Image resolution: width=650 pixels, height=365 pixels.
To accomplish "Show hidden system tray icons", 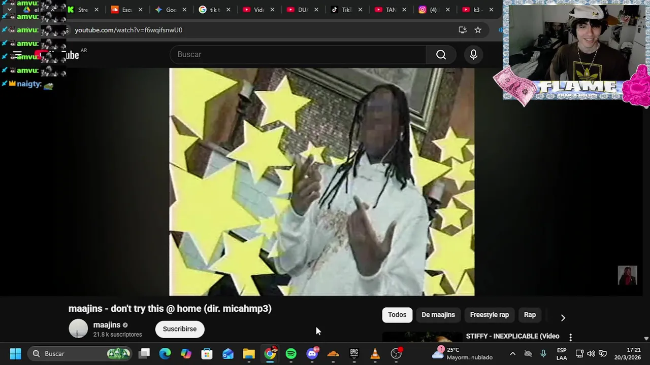I will pyautogui.click(x=512, y=353).
